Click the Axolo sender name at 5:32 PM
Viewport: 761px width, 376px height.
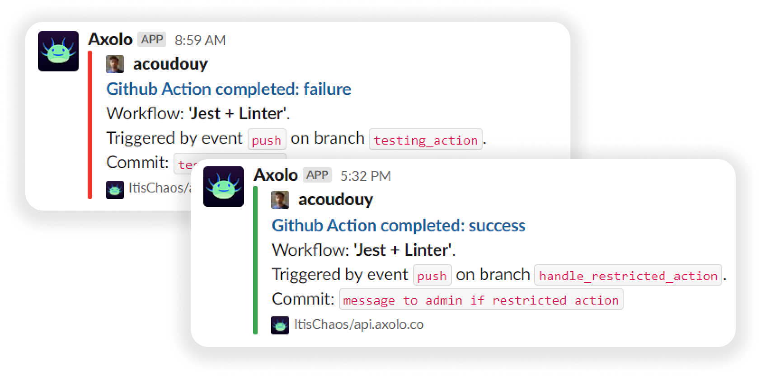point(276,175)
